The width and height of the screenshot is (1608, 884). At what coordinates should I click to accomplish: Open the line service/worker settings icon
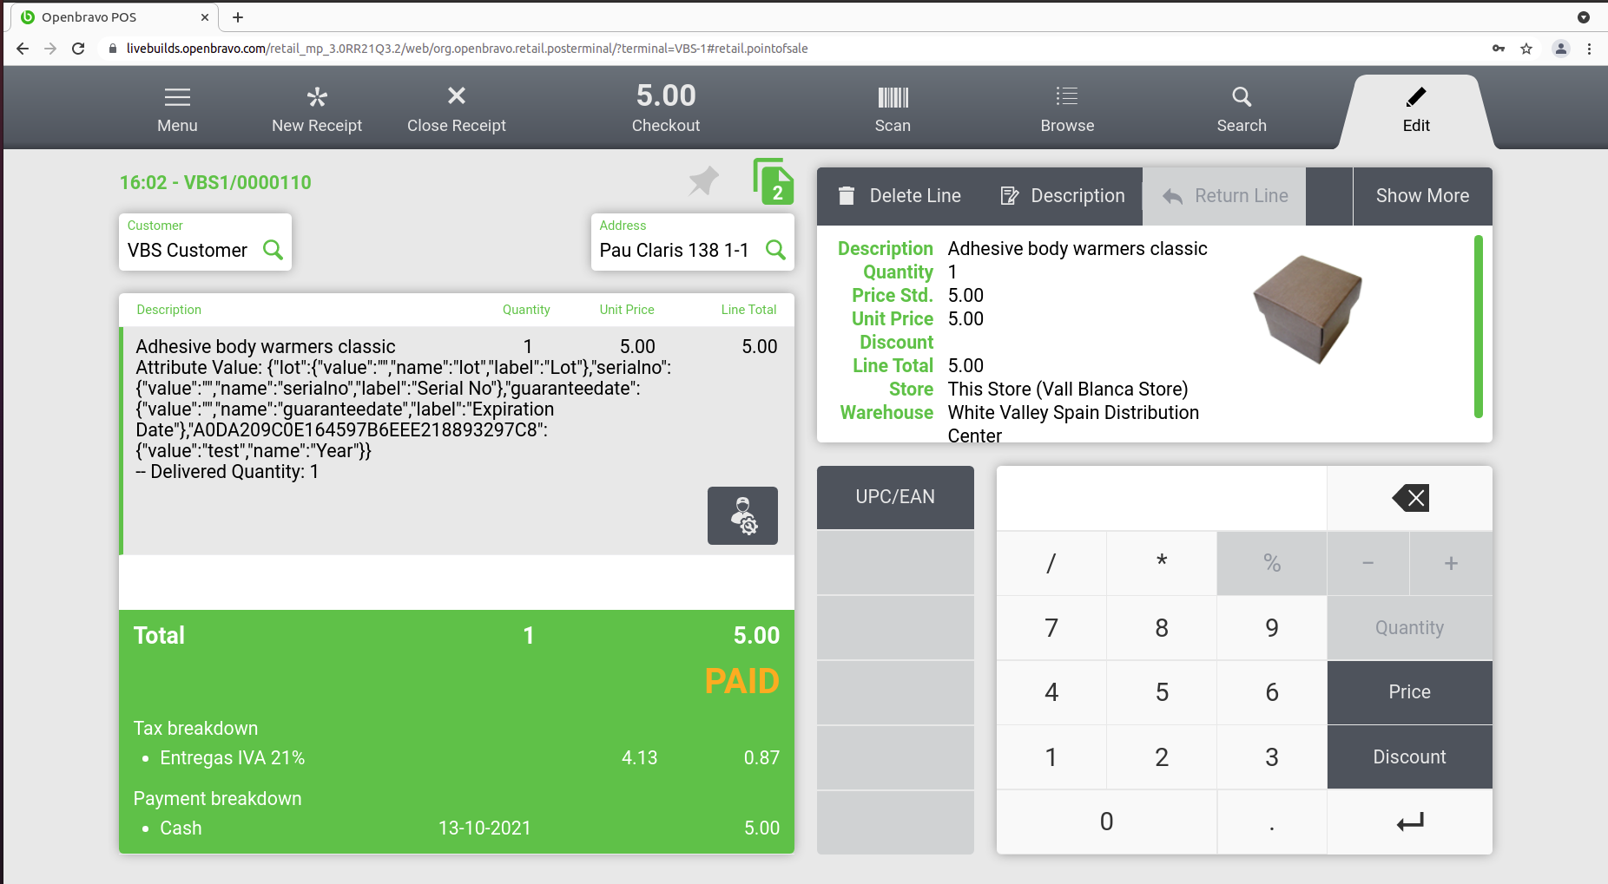pos(742,515)
